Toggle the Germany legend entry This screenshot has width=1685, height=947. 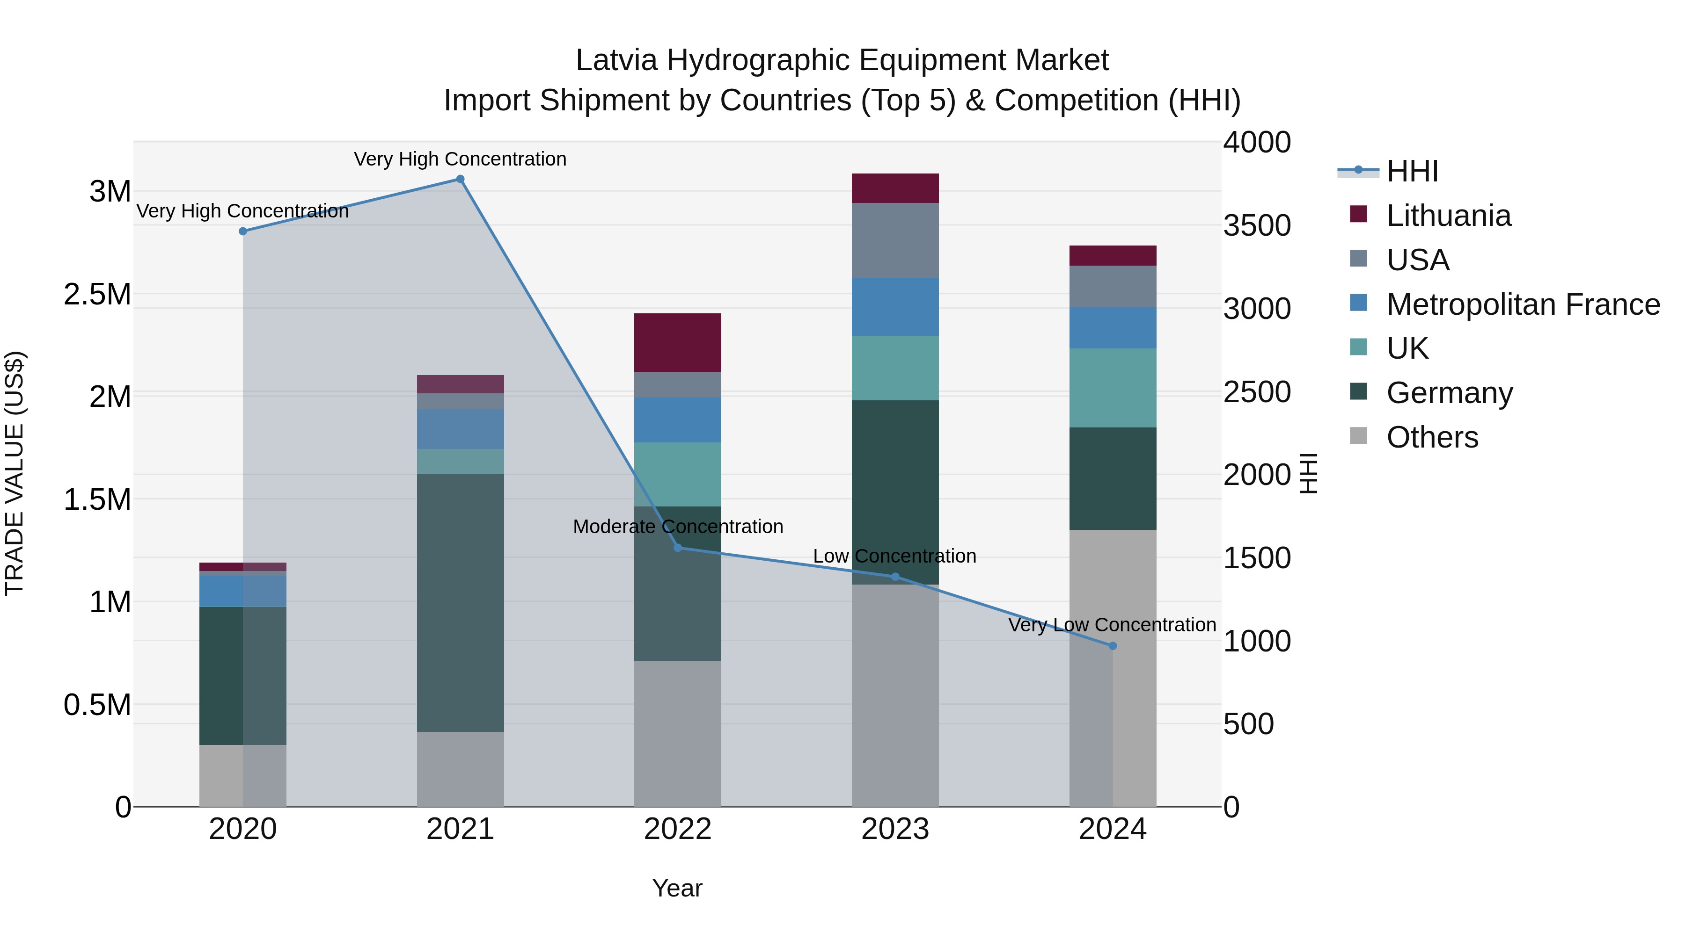[x=1432, y=393]
